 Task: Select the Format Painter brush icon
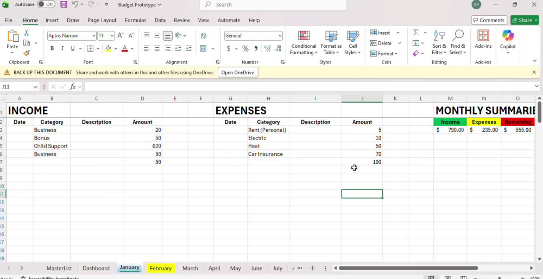27,53
